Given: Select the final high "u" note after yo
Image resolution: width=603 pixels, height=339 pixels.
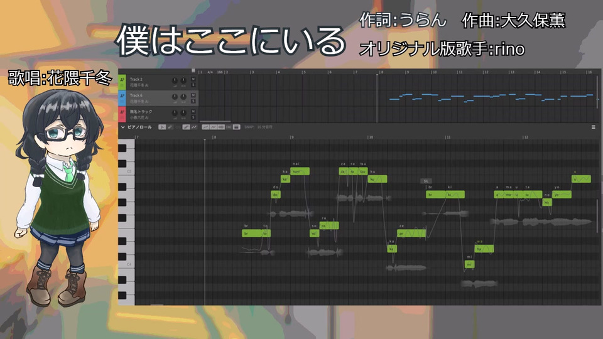Looking at the screenshot, I should [581, 179].
